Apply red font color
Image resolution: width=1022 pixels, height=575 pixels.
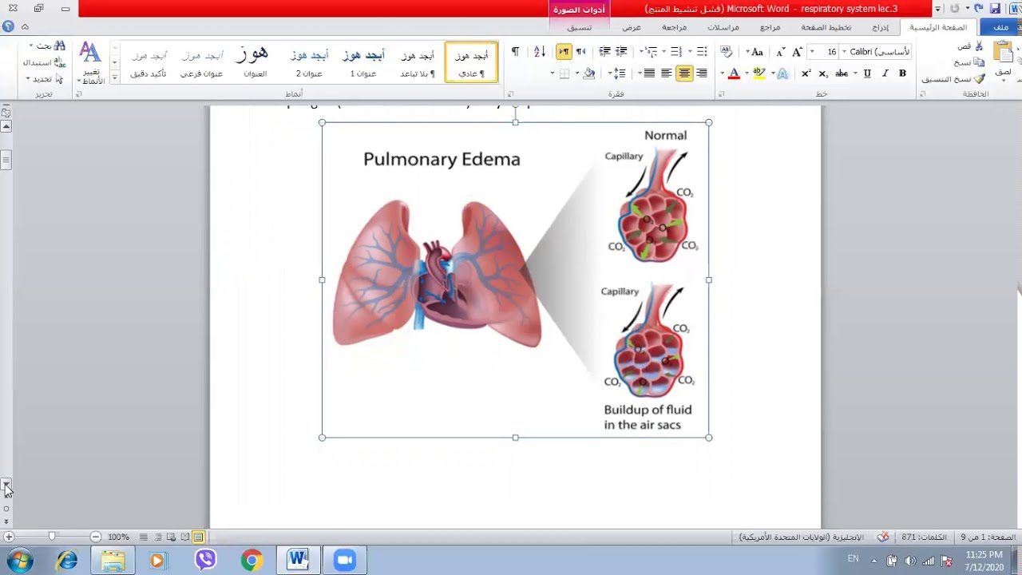[734, 73]
